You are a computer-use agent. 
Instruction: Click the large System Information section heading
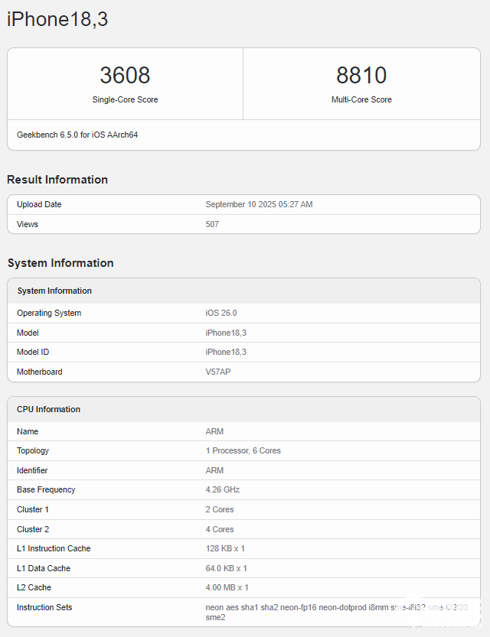(60, 263)
